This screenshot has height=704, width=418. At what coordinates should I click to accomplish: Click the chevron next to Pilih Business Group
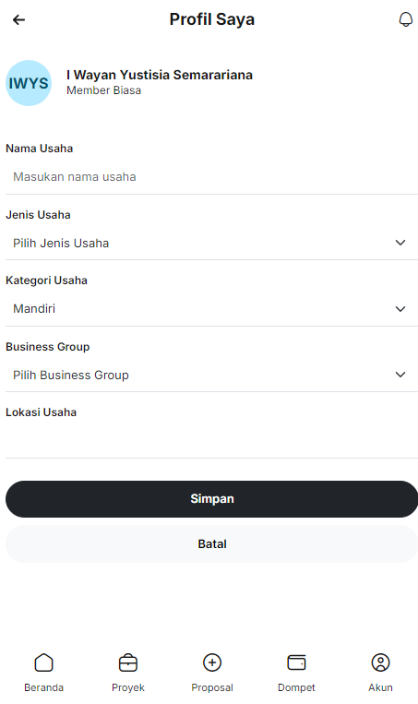(400, 375)
